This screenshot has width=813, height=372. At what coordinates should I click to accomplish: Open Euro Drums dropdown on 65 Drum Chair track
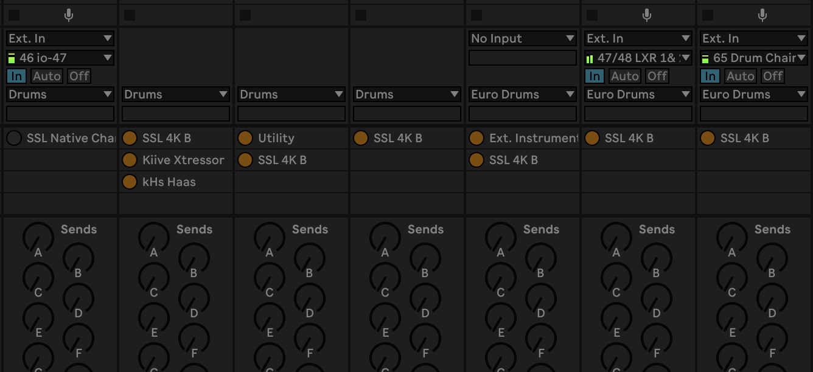point(754,94)
